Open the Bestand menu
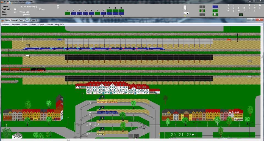 pyautogui.click(x=6, y=25)
